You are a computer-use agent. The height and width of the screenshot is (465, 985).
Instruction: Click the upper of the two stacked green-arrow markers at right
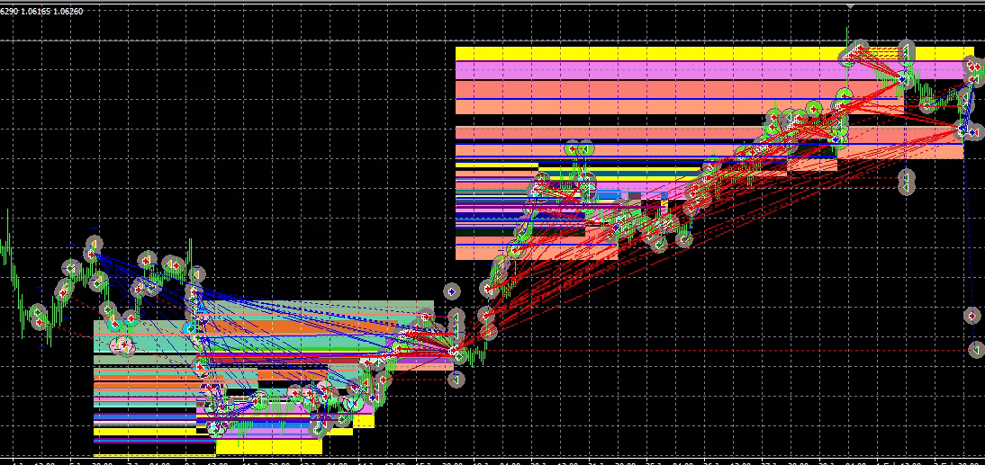pos(905,175)
